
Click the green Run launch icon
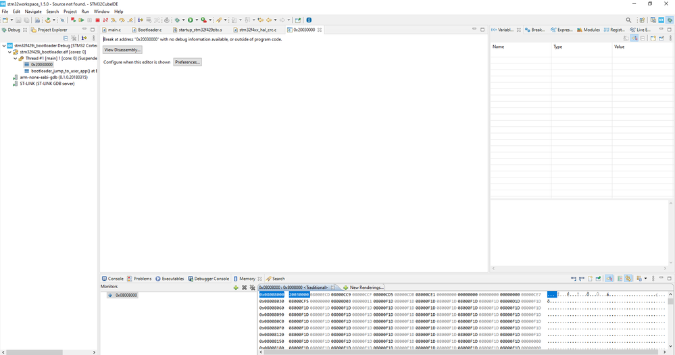click(191, 20)
